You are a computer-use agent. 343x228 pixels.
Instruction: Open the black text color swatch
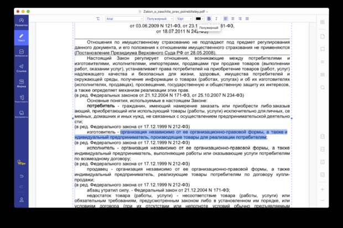(199, 19)
